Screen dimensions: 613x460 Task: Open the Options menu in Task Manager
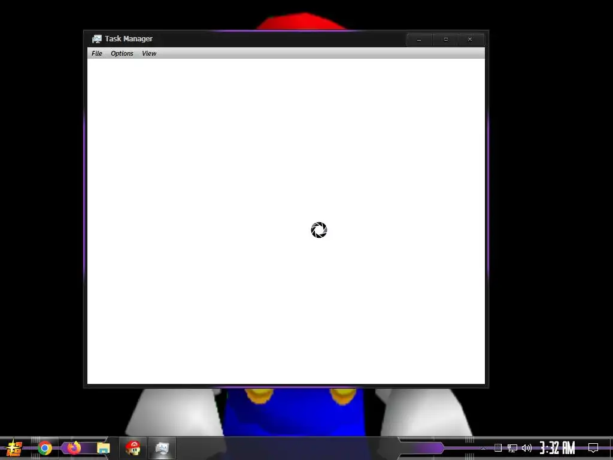122,53
